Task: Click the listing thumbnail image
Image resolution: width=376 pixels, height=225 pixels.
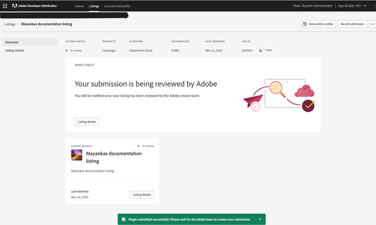Action: point(77,155)
